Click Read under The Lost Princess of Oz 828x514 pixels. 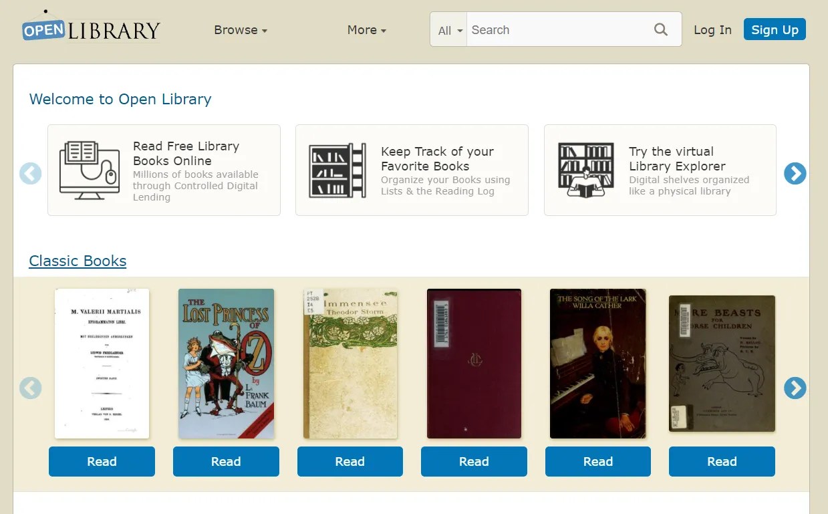pyautogui.click(x=226, y=462)
